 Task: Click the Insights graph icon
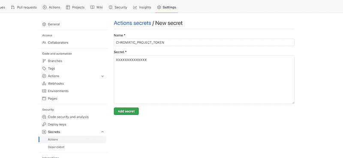pyautogui.click(x=135, y=7)
